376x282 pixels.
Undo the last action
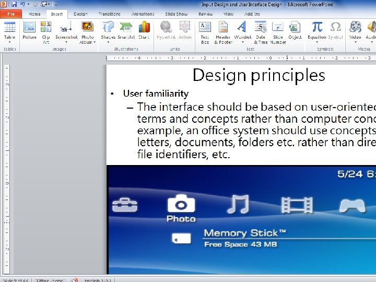(x=22, y=4)
